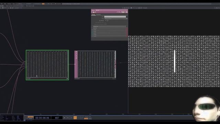The image size is (220, 124).
Task: Open Python help icon in parameter panel
Action: [94, 12]
